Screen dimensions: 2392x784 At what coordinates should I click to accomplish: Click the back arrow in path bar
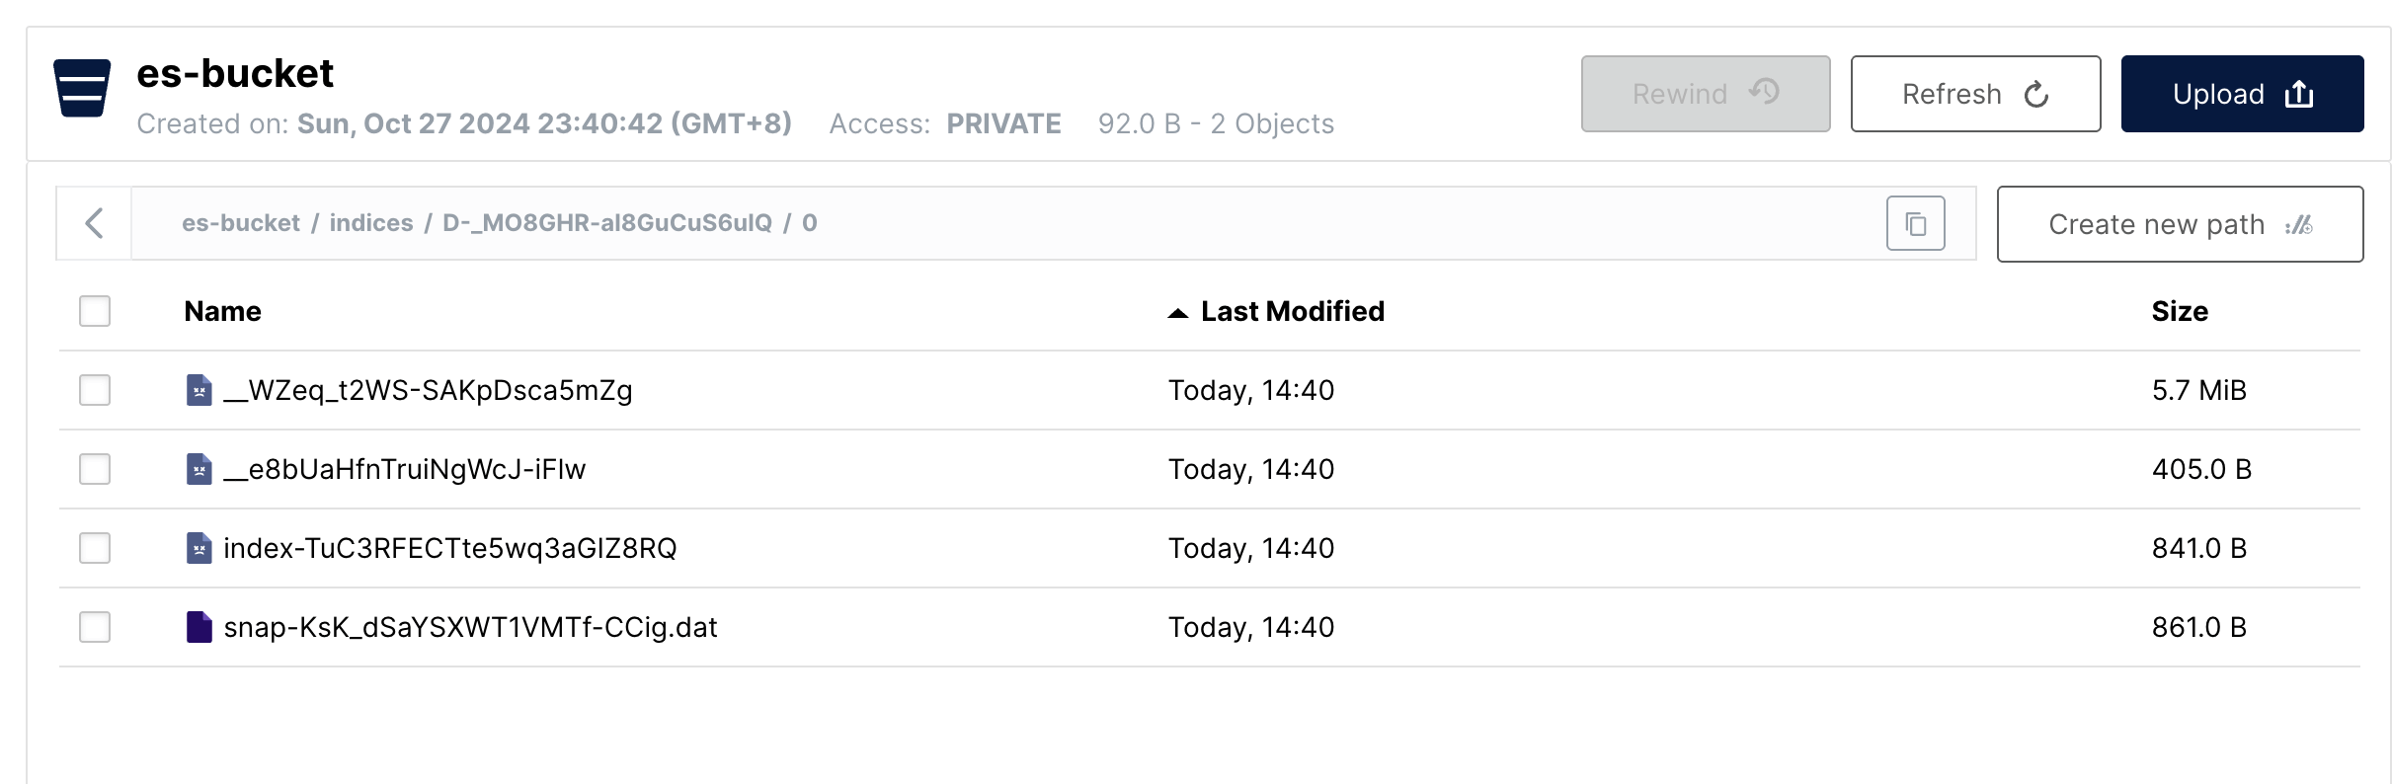pos(95,223)
